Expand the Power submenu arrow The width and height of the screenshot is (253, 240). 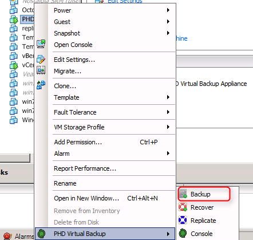(x=168, y=10)
